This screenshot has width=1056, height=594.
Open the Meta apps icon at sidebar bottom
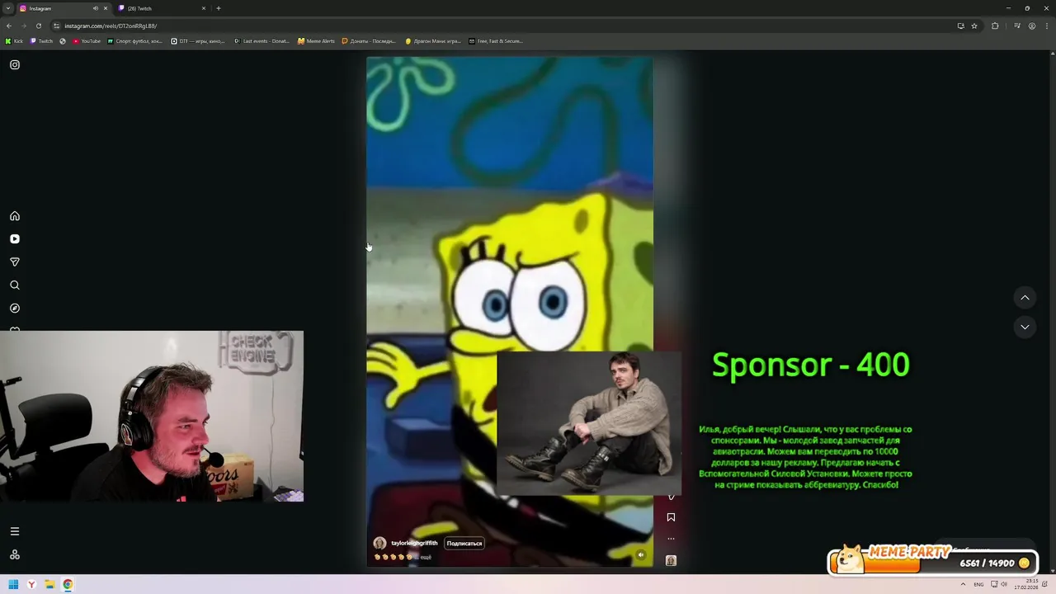click(x=15, y=554)
